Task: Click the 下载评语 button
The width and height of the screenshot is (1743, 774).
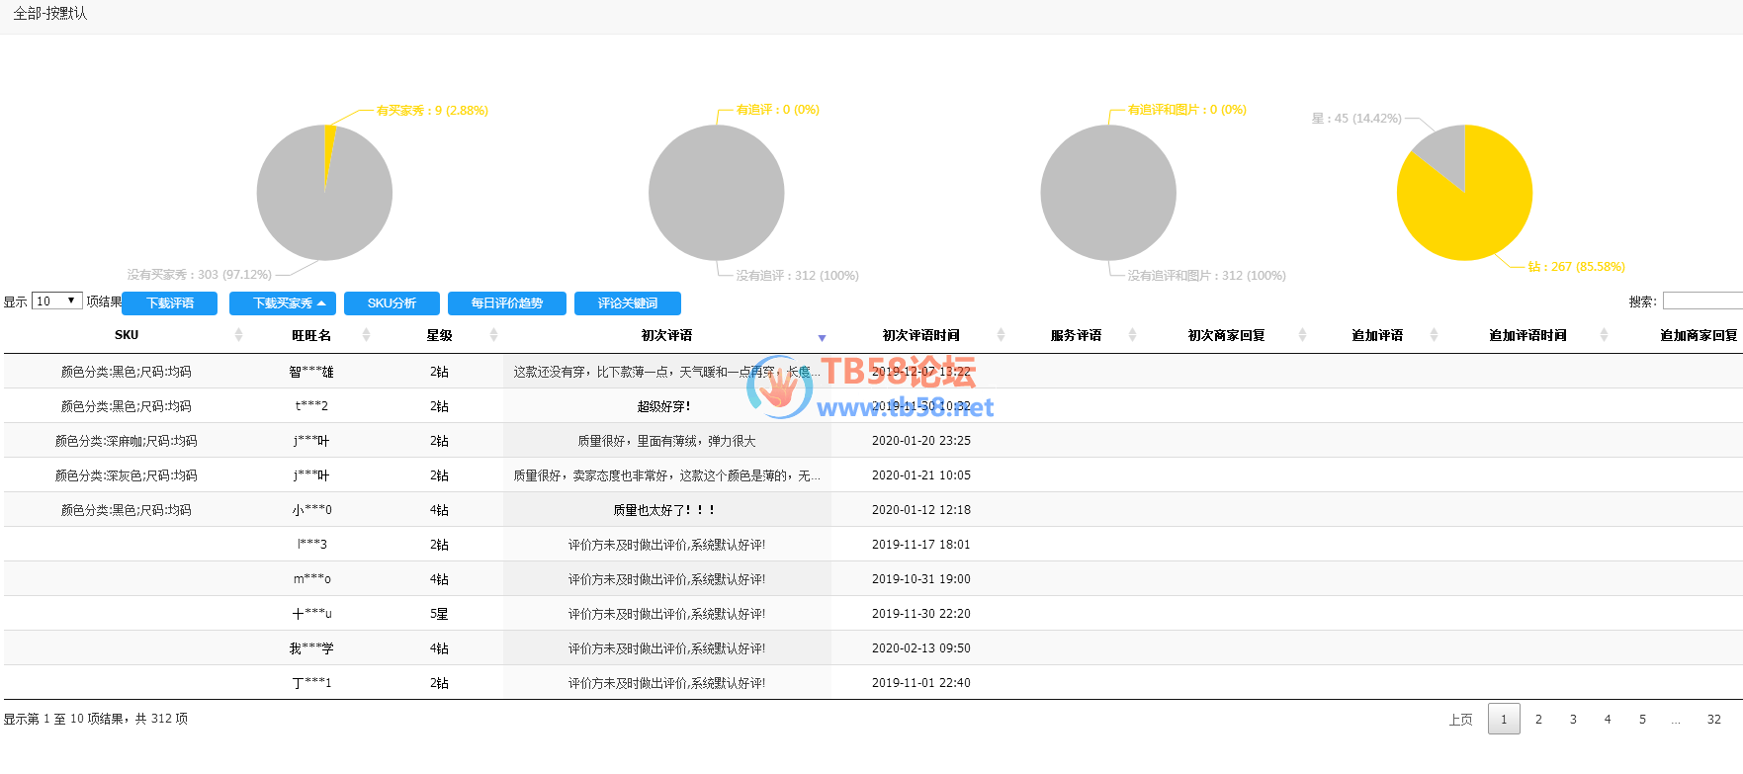Action: tap(170, 303)
